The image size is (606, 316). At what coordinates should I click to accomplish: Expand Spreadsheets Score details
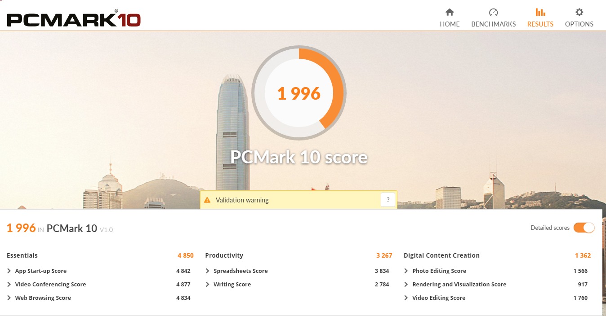click(x=208, y=271)
